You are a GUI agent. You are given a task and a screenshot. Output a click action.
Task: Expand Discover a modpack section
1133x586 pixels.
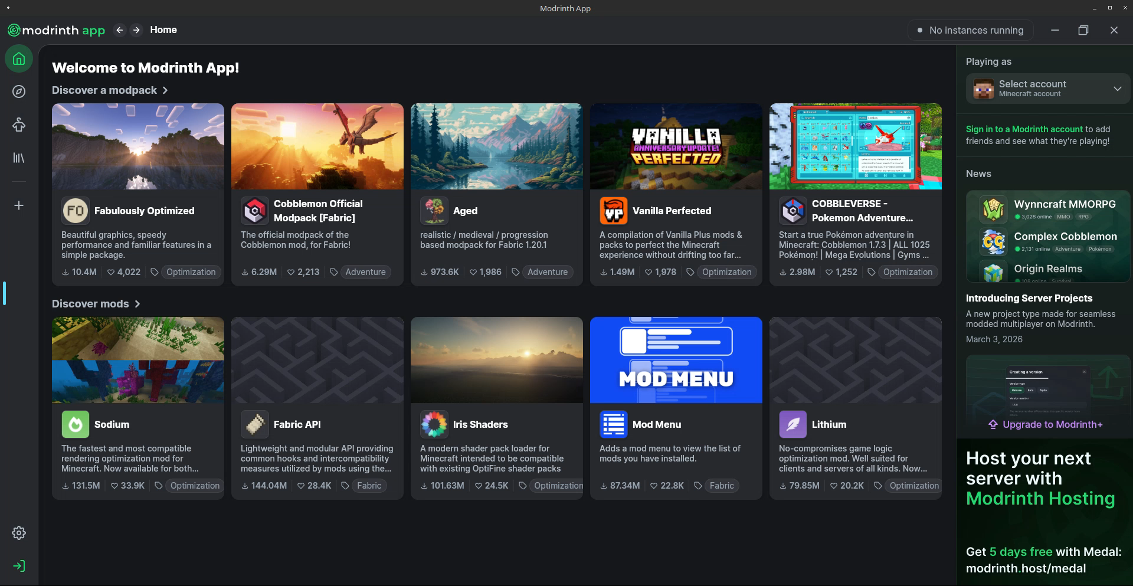(110, 90)
